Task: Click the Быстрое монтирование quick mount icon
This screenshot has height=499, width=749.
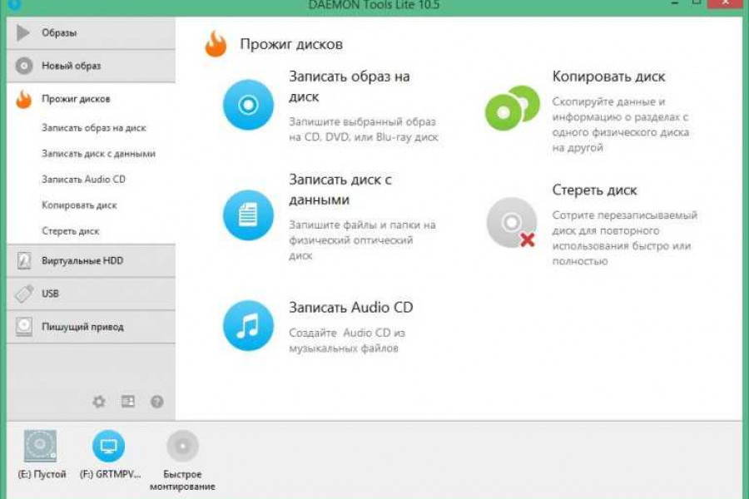Action: click(x=181, y=447)
